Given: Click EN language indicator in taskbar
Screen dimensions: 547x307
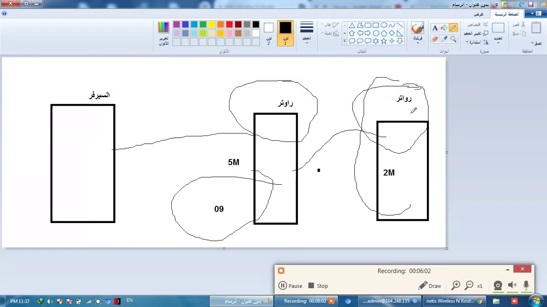Looking at the screenshot, I should tap(129, 301).
